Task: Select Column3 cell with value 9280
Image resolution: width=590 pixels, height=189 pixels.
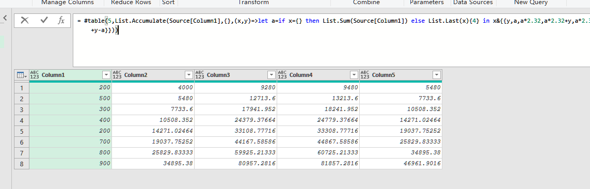Action: (235, 88)
